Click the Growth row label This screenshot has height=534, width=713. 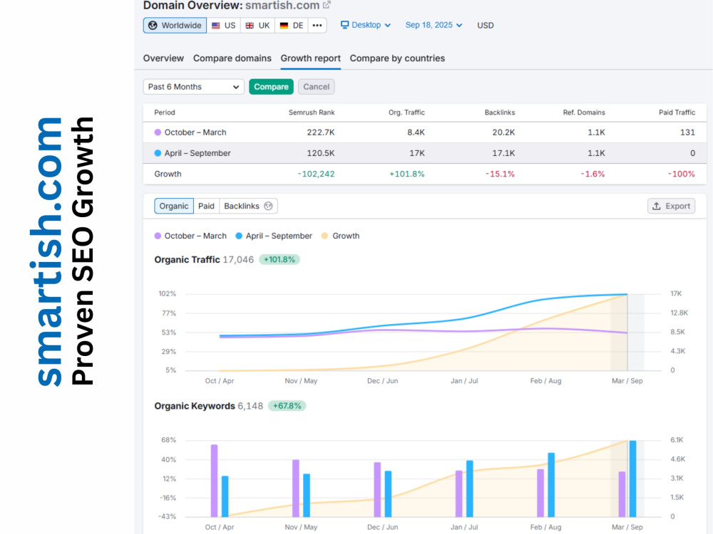coord(168,174)
